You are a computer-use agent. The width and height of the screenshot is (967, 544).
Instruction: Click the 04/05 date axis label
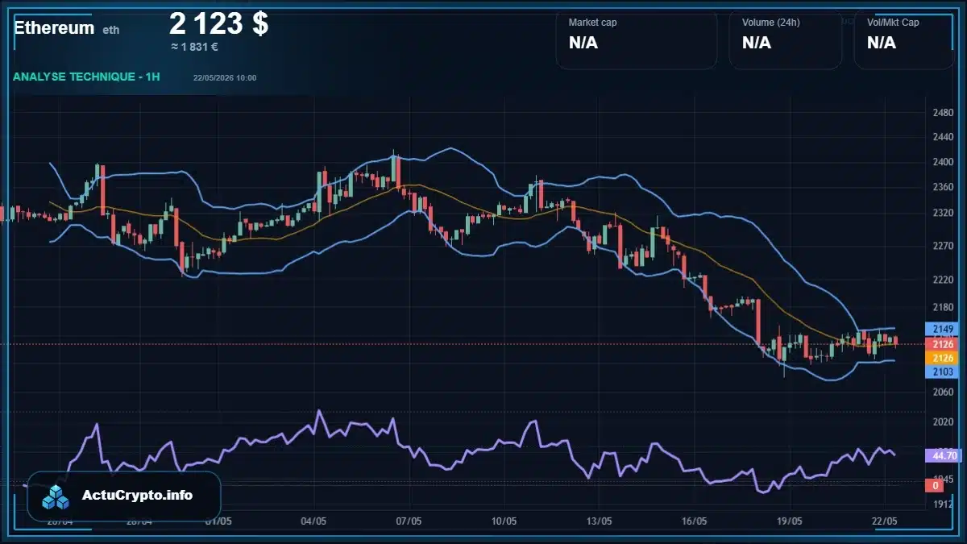pyautogui.click(x=313, y=521)
